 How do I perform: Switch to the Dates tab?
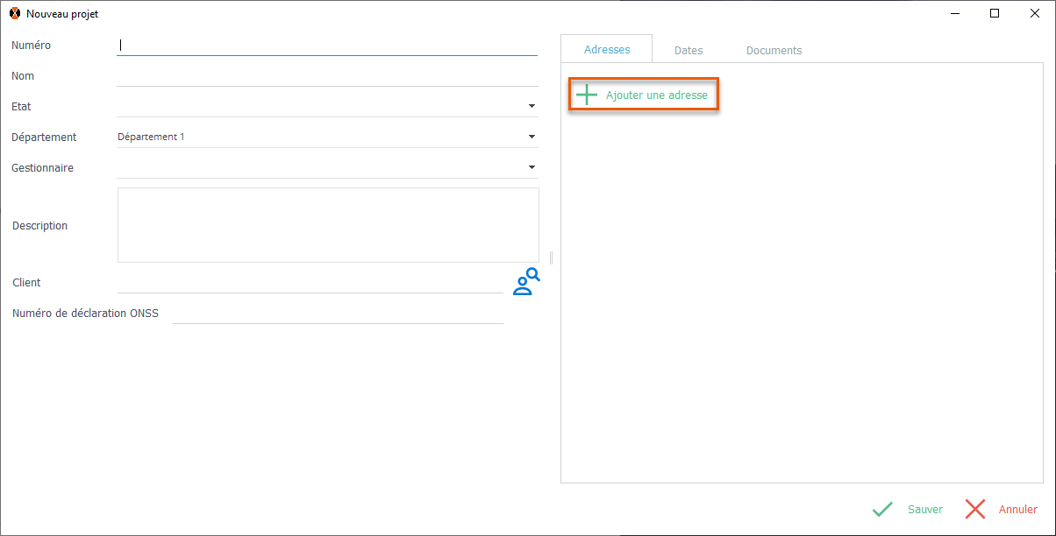(x=689, y=51)
